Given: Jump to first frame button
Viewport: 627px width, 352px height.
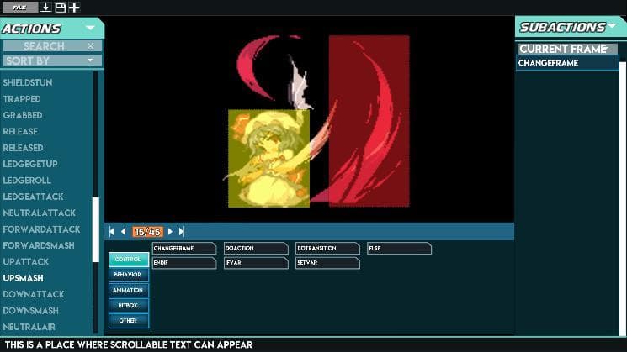Looking at the screenshot, I should [x=112, y=232].
